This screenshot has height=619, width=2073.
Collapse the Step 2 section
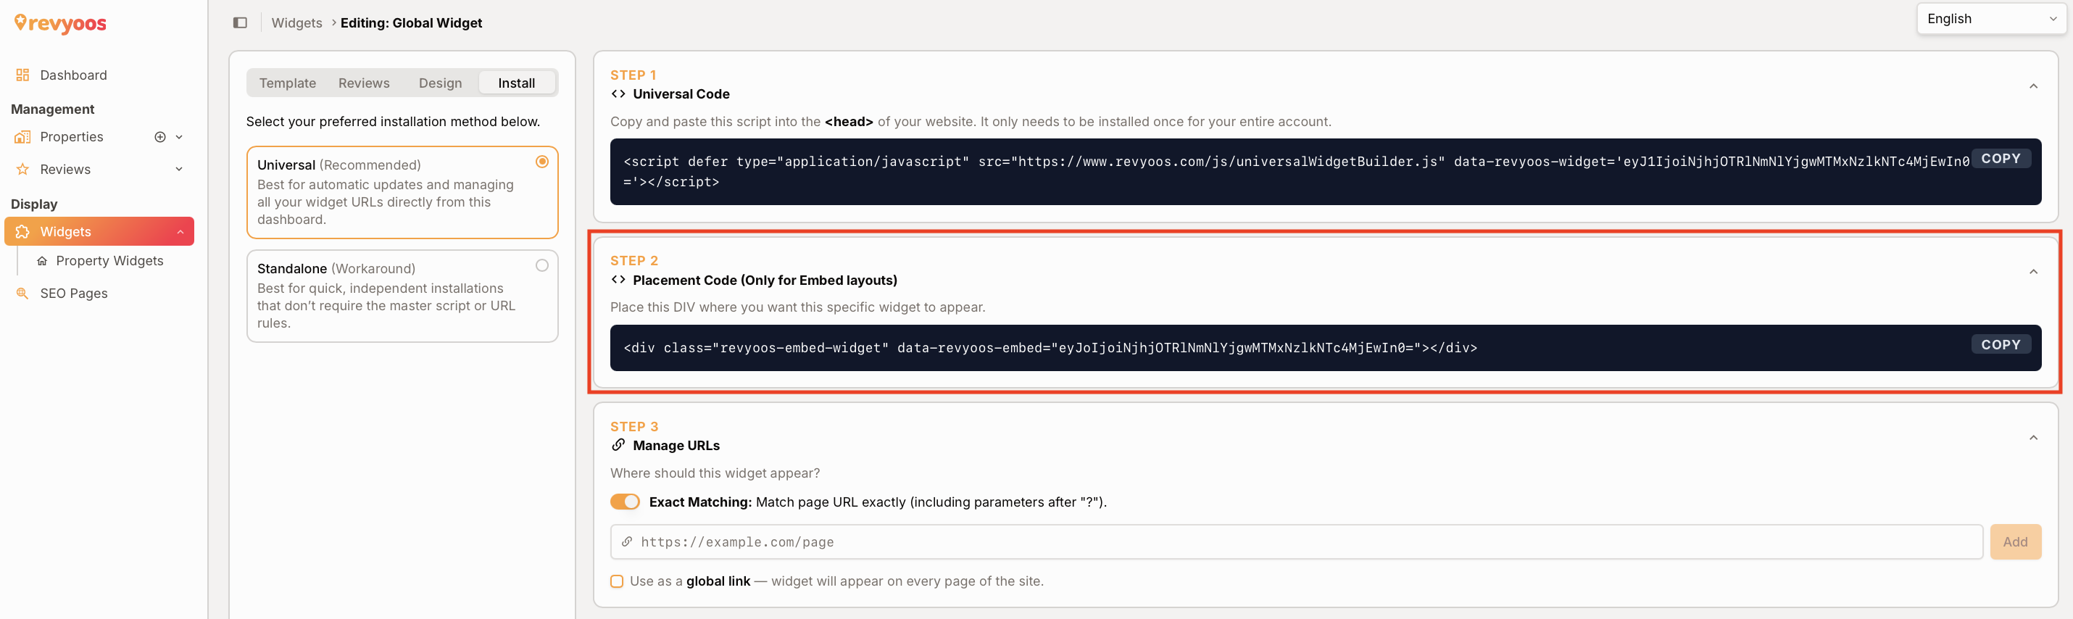coord(2034,272)
